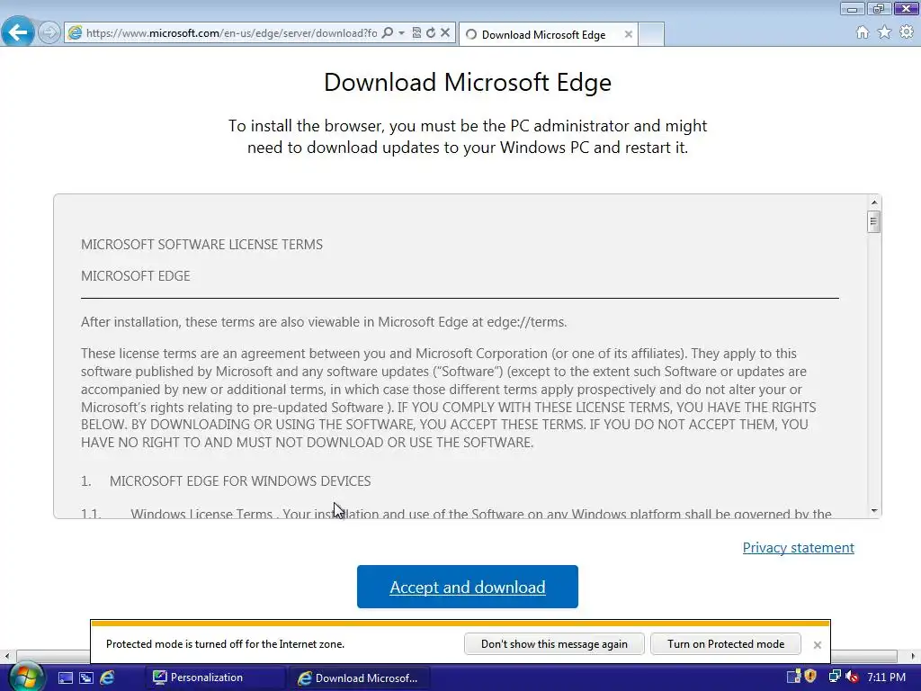This screenshot has height=691, width=921.
Task: Click Don't show this message again
Action: click(x=554, y=644)
